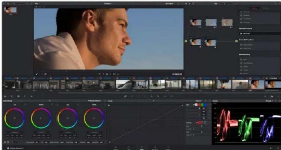The width and height of the screenshot is (281, 150).
Task: Open the RGB Mixer palette icon
Action: pos(25,96)
